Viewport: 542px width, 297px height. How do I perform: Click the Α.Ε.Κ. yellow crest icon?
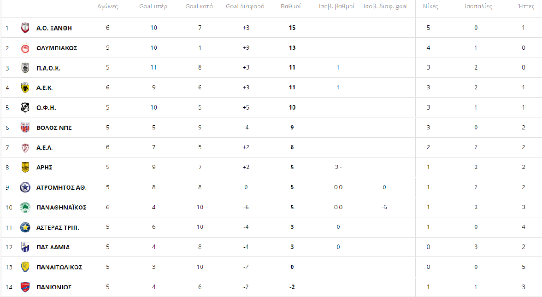click(x=25, y=87)
